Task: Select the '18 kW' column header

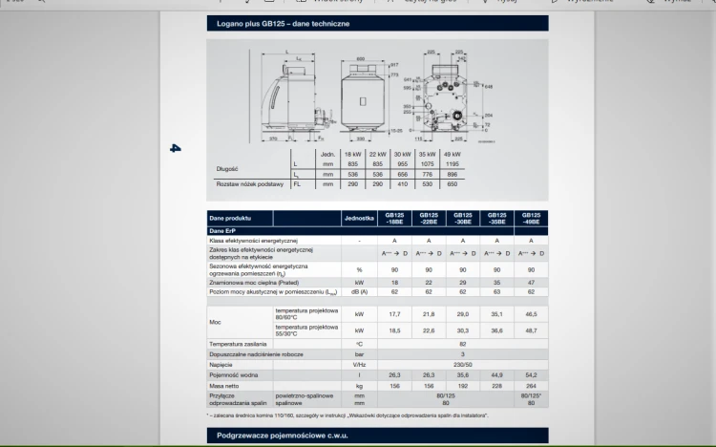Action: click(352, 155)
